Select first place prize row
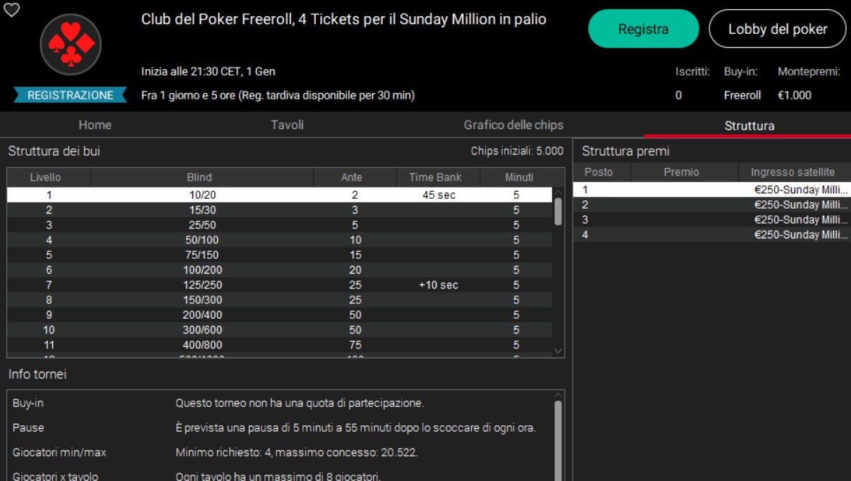Image resolution: width=851 pixels, height=481 pixels. tap(711, 190)
